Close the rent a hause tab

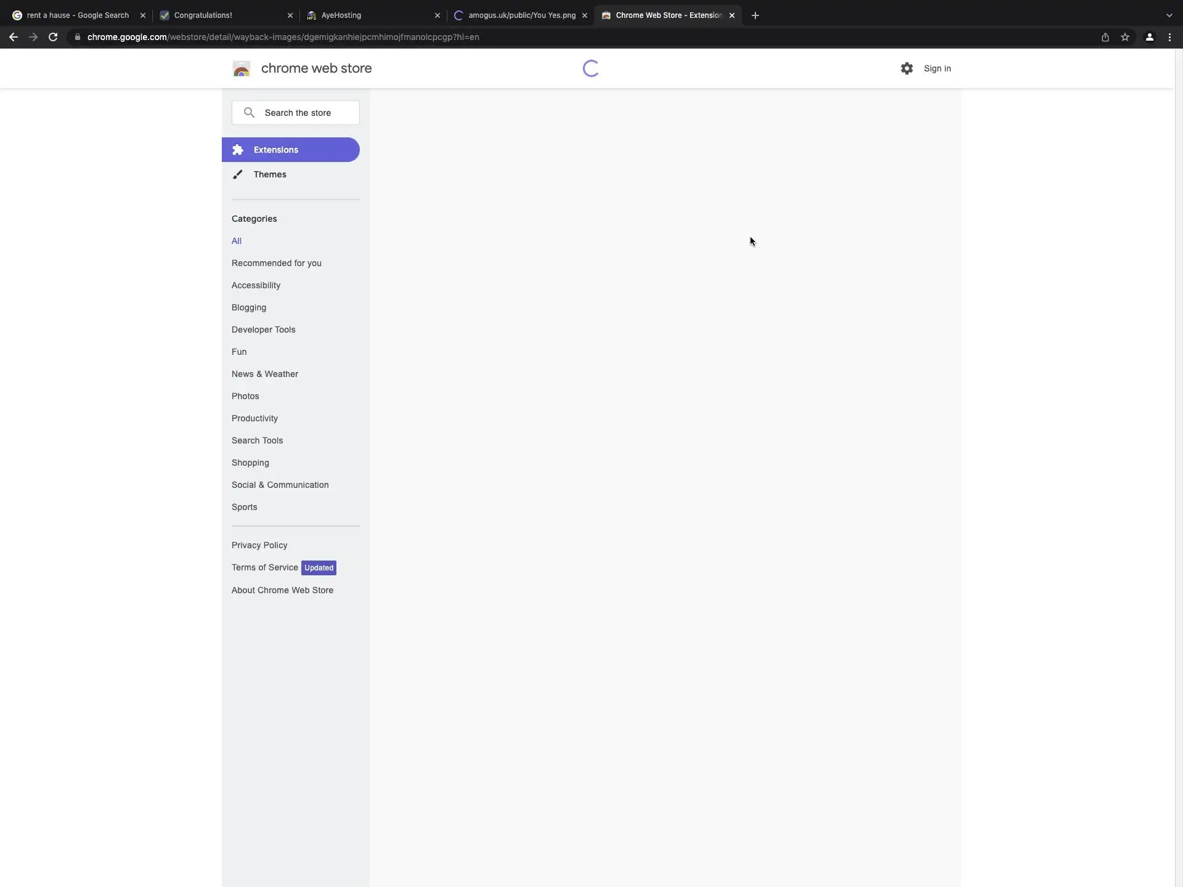(x=143, y=15)
